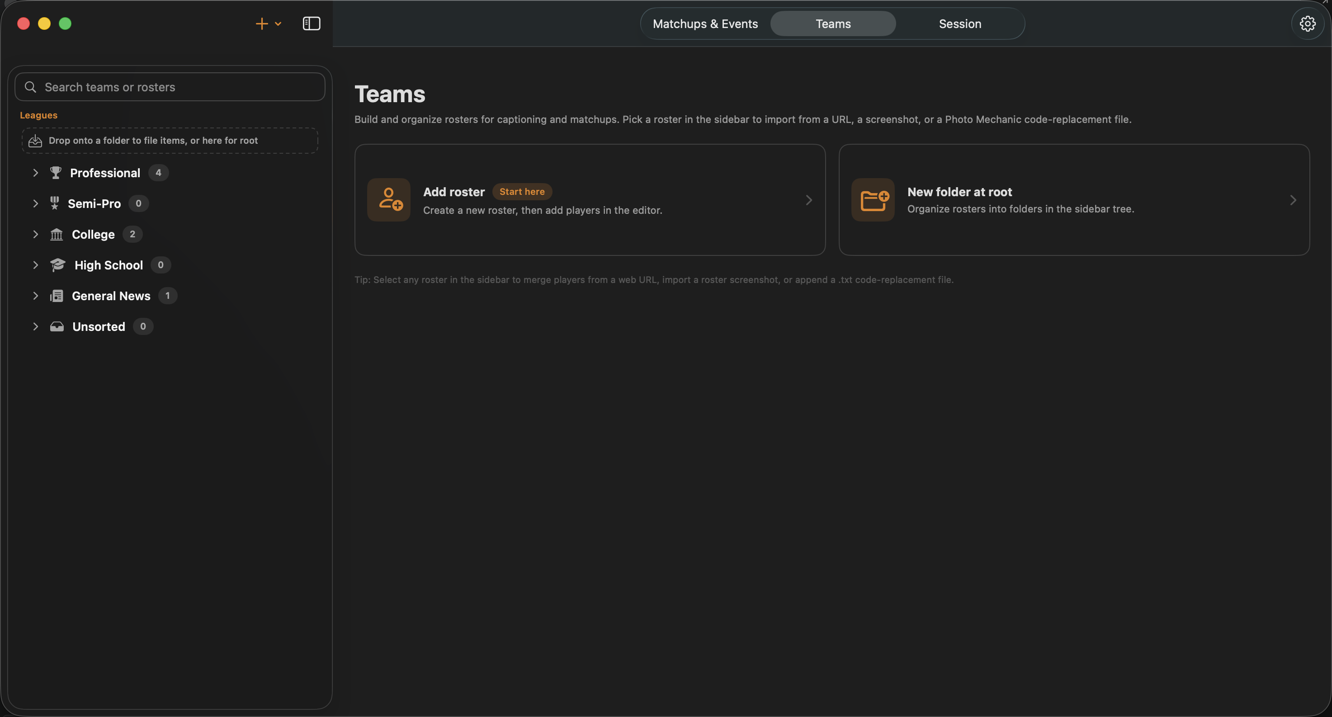
Task: Click the Unsorted inbox tray icon
Action: (x=57, y=326)
